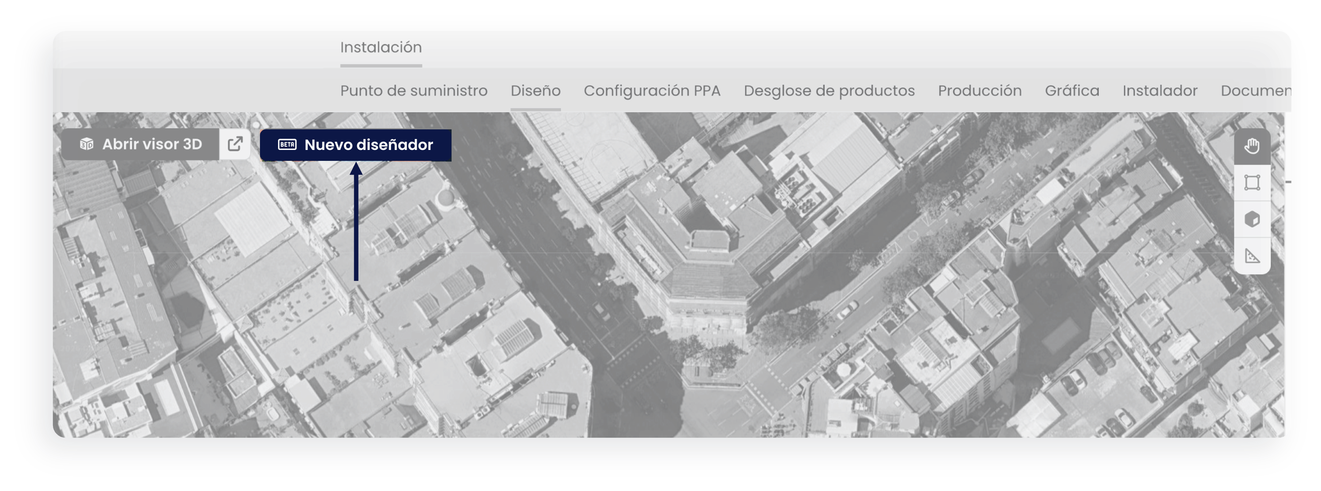
Task: Go to the Configuración PPA tab
Action: pyautogui.click(x=652, y=91)
